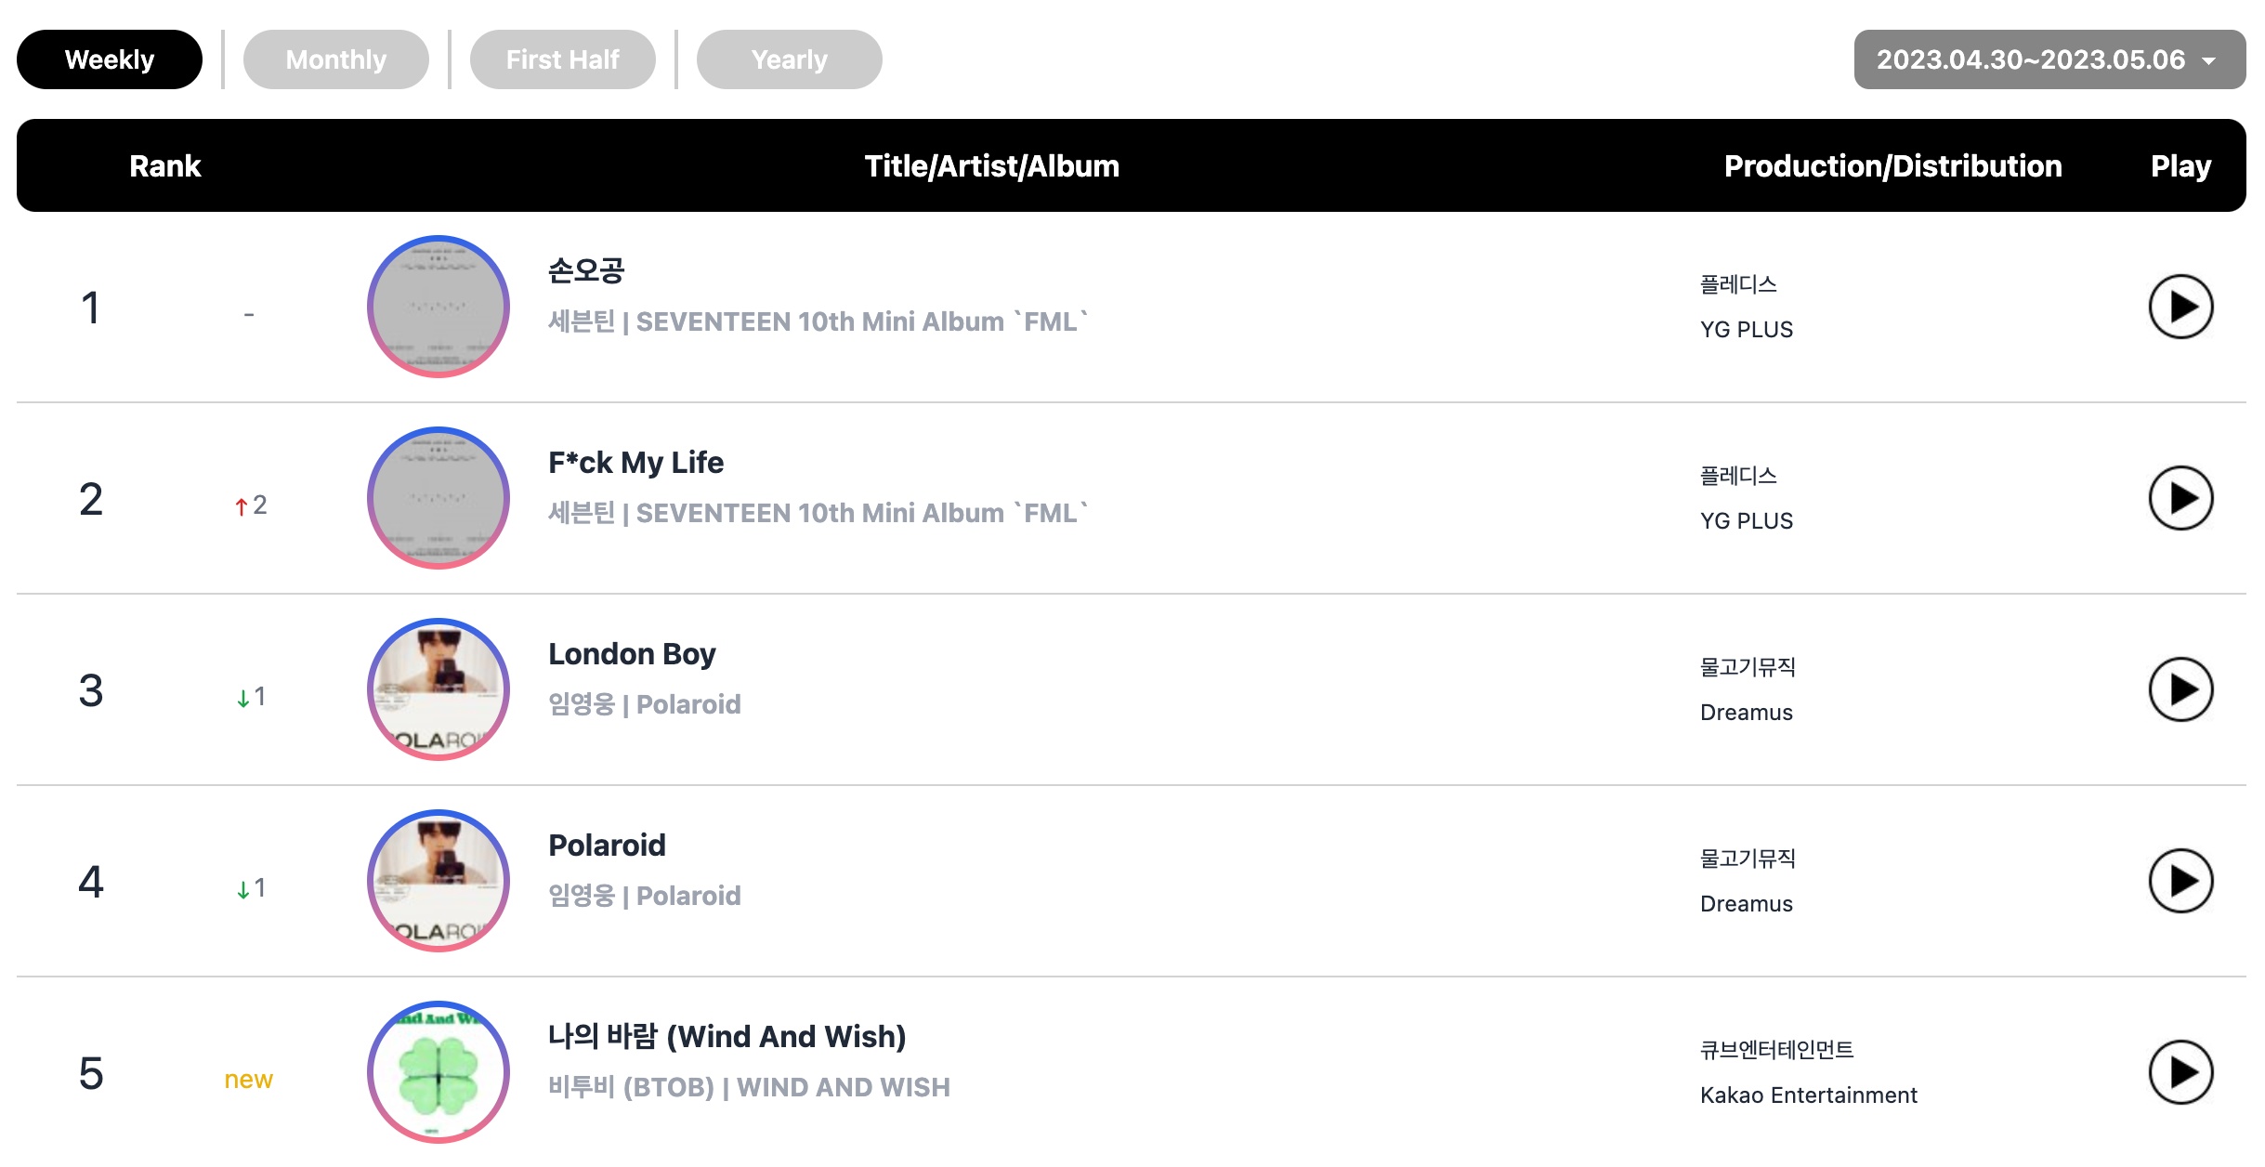Play the London Boy track

pos(2180,689)
